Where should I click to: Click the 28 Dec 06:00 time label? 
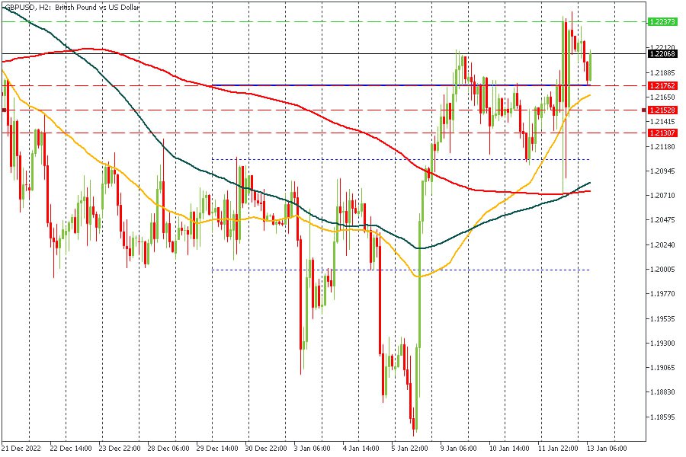click(x=168, y=449)
